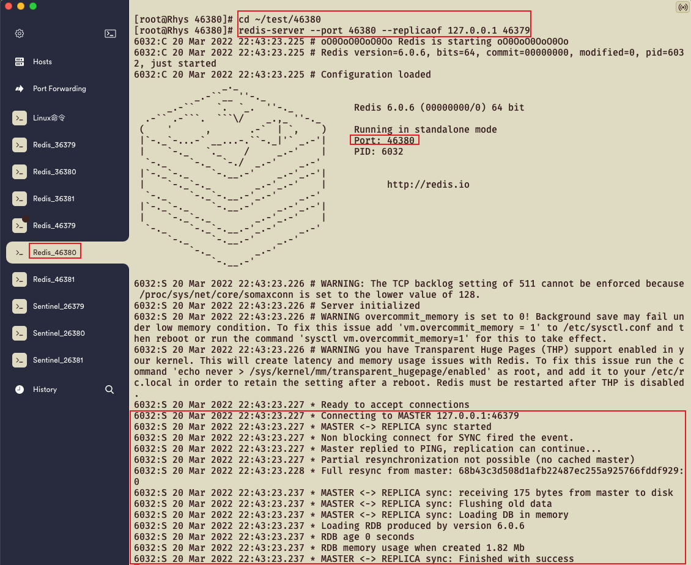691x565 pixels.
Task: Click the terminal icon beside Linux命令
Action: click(20, 118)
